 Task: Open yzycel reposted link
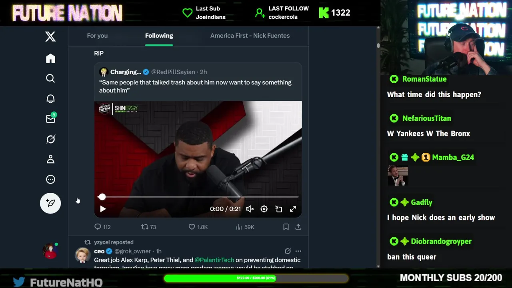click(x=114, y=242)
